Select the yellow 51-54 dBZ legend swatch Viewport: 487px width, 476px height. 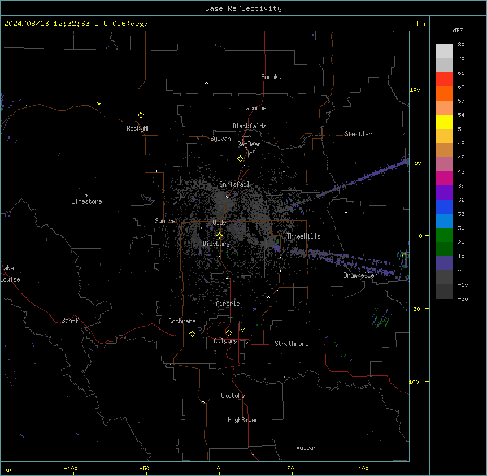pos(444,122)
